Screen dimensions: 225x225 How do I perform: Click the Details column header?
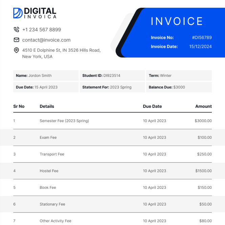tap(47, 106)
